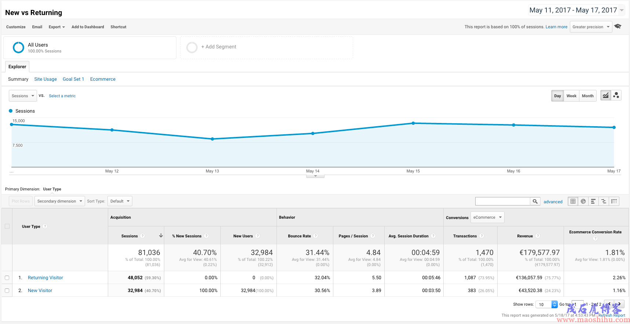Open the Show rows count selector
The width and height of the screenshot is (630, 324).
click(546, 304)
